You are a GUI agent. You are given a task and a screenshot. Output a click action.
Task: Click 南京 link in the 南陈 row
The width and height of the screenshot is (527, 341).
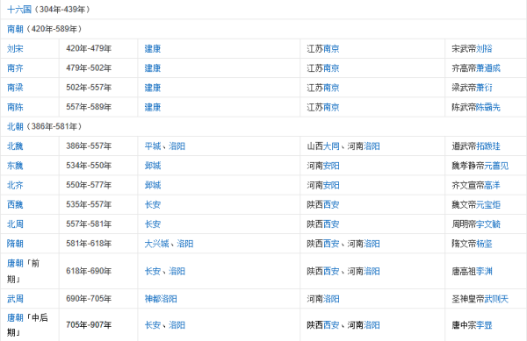pos(331,107)
